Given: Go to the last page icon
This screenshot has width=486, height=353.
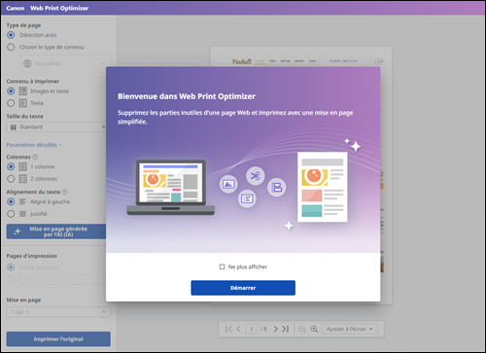Looking at the screenshot, I should point(285,329).
